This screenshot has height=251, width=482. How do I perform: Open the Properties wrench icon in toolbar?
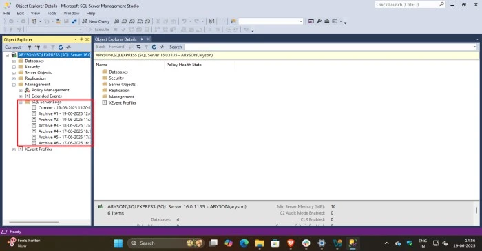319,21
